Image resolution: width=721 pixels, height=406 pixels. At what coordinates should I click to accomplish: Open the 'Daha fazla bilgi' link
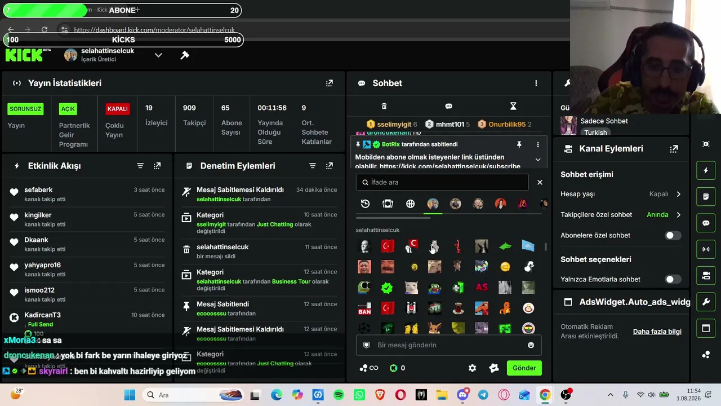tap(657, 332)
